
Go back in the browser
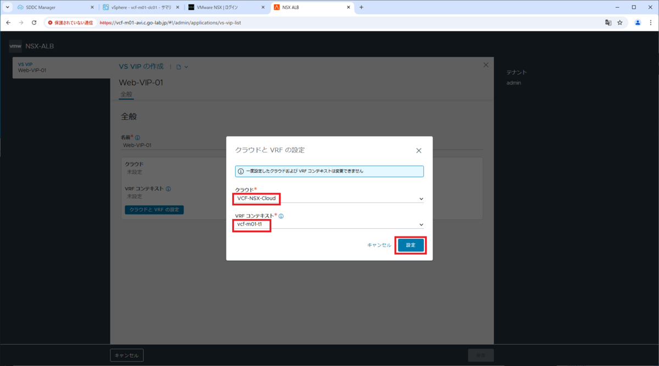(8, 22)
